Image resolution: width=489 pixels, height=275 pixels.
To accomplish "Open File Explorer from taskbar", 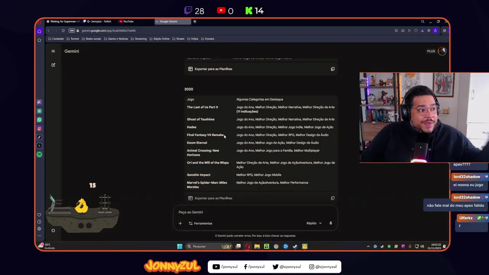I will [257, 246].
